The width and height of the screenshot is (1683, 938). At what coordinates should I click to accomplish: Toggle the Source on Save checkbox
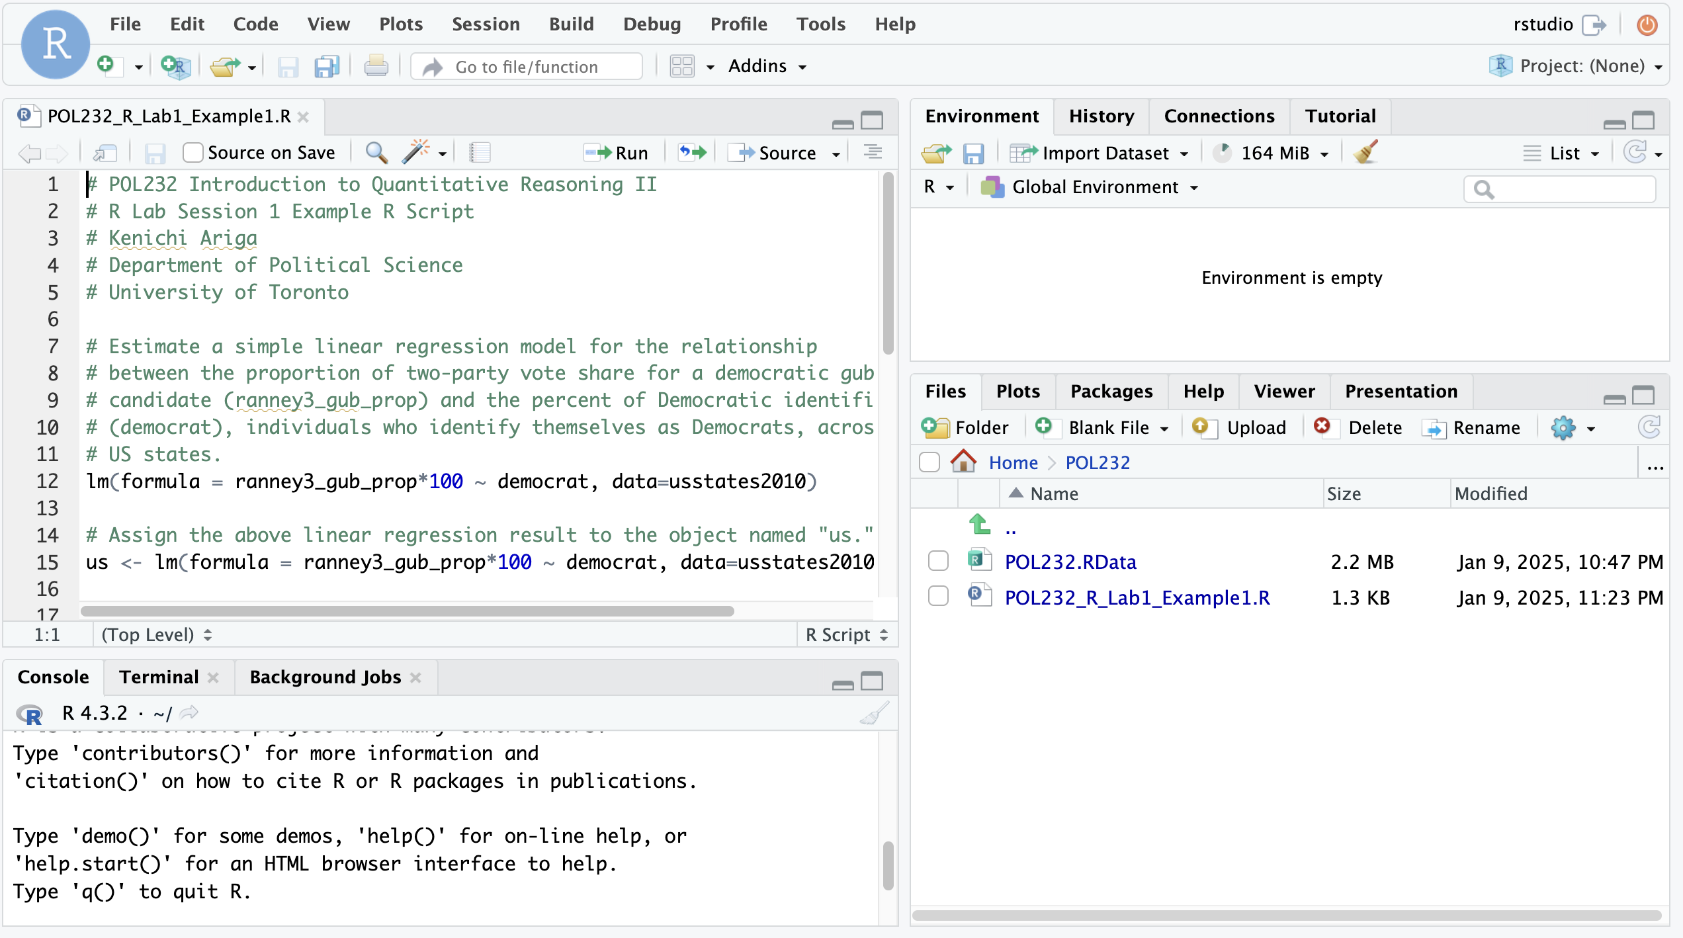[193, 153]
